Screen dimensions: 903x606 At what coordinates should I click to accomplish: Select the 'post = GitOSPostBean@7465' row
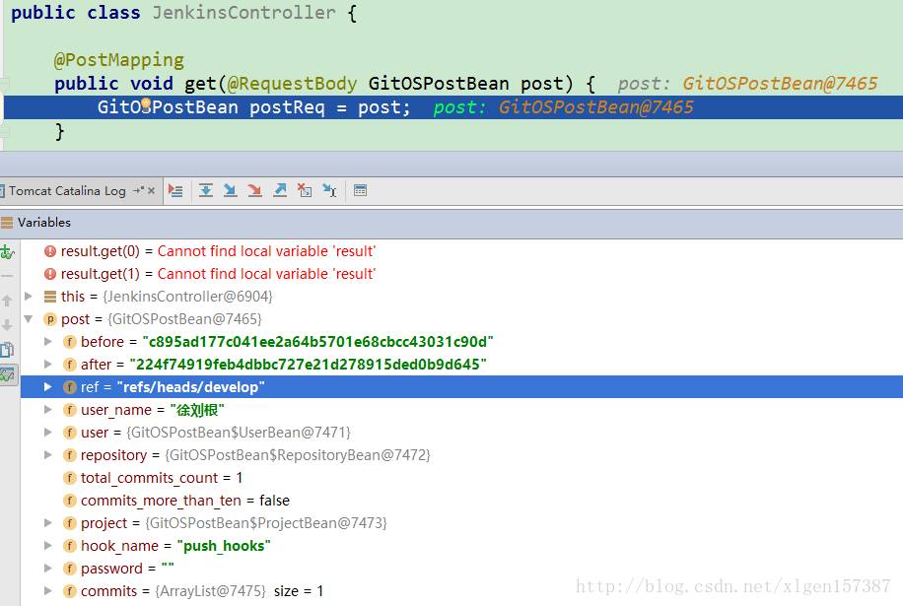coord(461,319)
